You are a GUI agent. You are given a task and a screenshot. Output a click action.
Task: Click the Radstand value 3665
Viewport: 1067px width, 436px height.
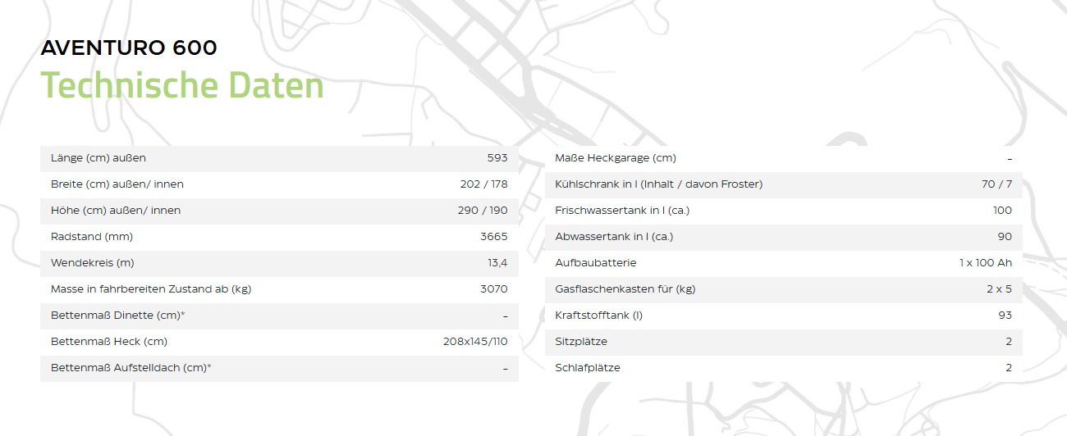(x=493, y=237)
